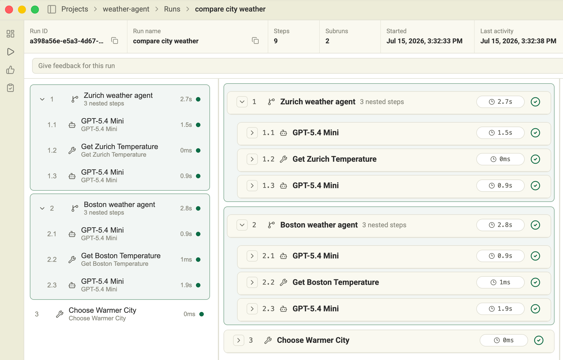Click the Steps value 9
Viewport: 563px width, 360px height.
point(276,41)
